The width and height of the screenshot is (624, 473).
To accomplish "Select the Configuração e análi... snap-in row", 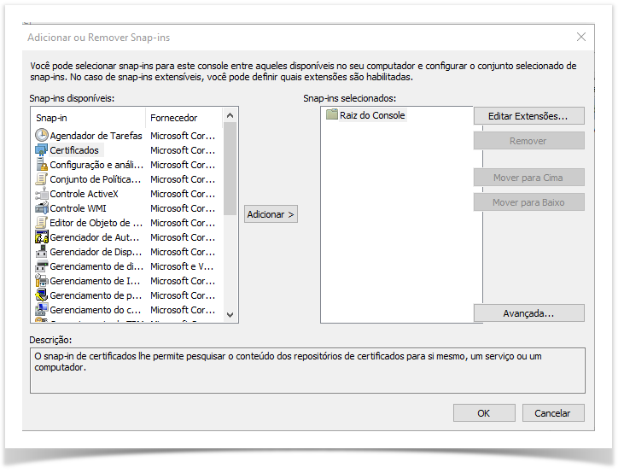I will click(96, 165).
